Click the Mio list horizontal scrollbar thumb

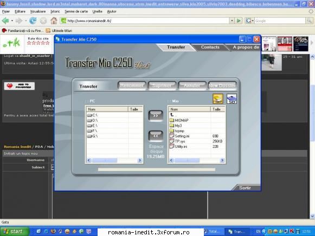(x=187, y=160)
